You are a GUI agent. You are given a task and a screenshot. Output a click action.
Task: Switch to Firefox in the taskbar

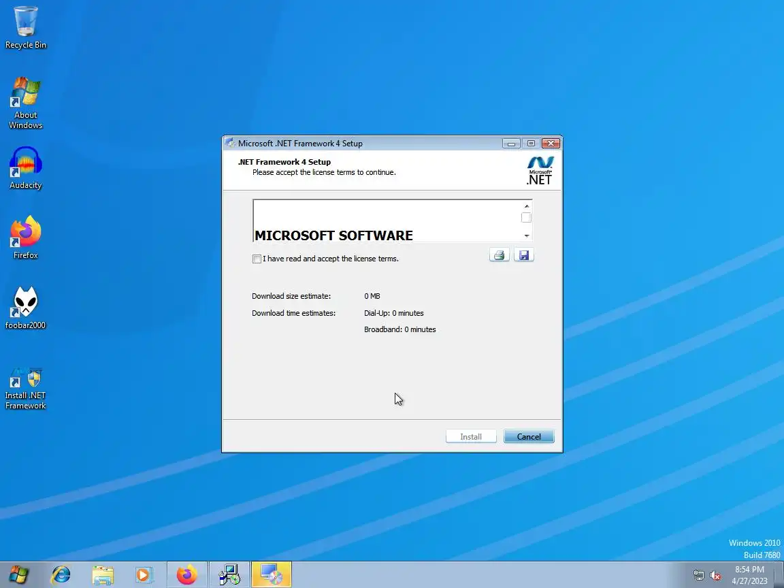[x=187, y=575]
